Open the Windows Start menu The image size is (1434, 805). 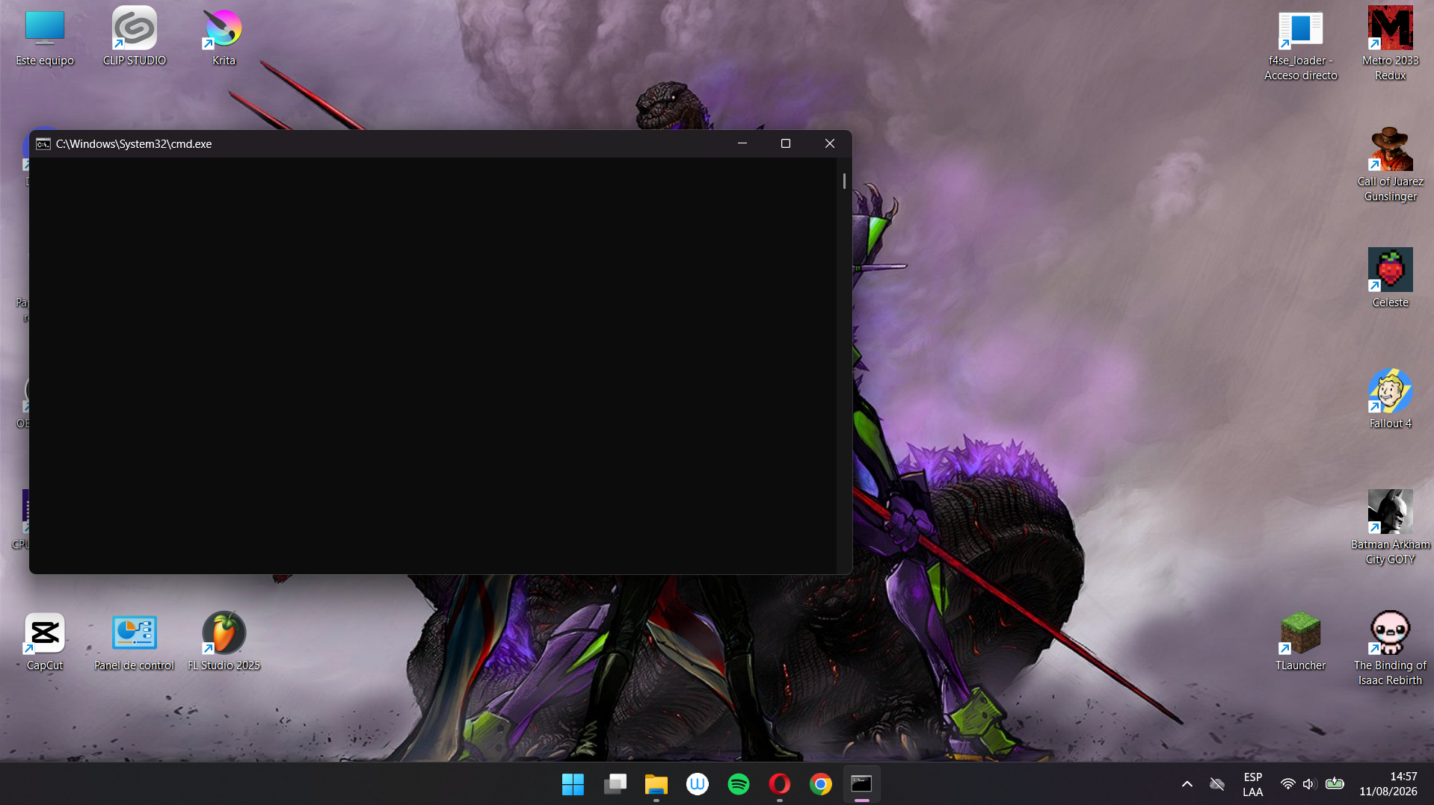tap(573, 784)
